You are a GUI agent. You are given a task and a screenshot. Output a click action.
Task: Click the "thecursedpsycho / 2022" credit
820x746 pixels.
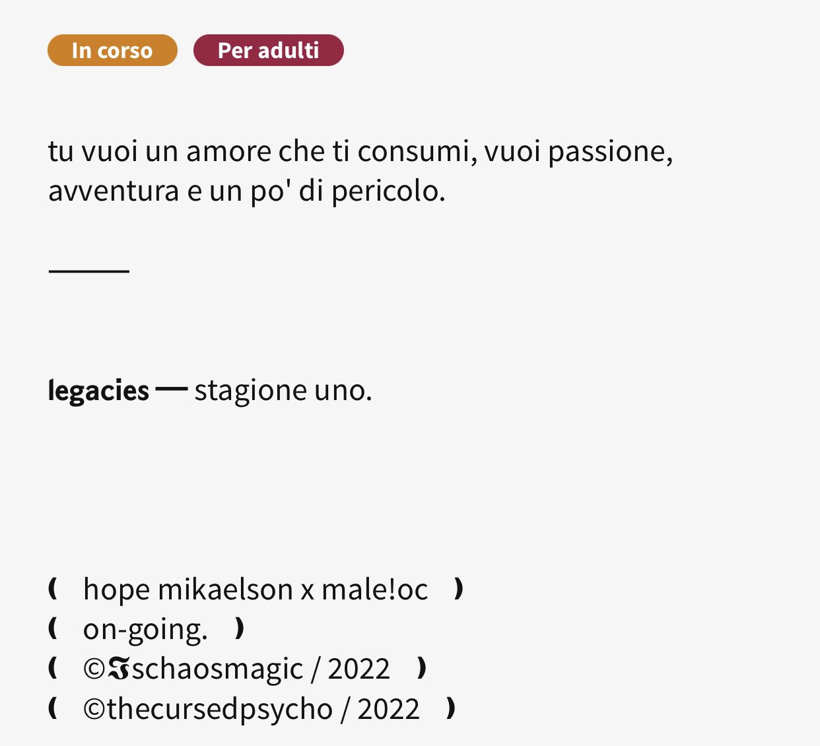click(x=263, y=709)
